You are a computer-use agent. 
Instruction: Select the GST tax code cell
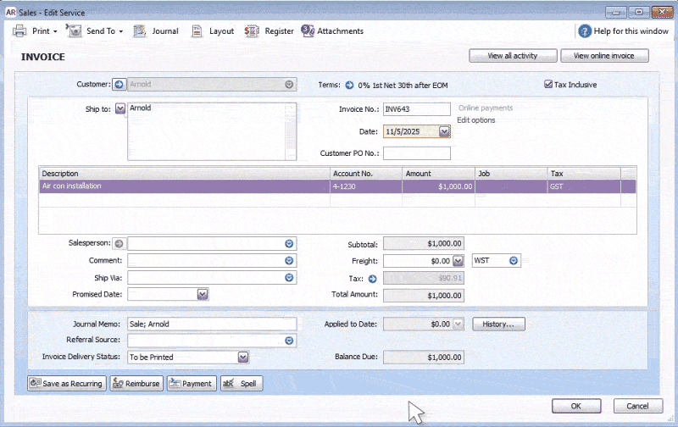tap(584, 186)
